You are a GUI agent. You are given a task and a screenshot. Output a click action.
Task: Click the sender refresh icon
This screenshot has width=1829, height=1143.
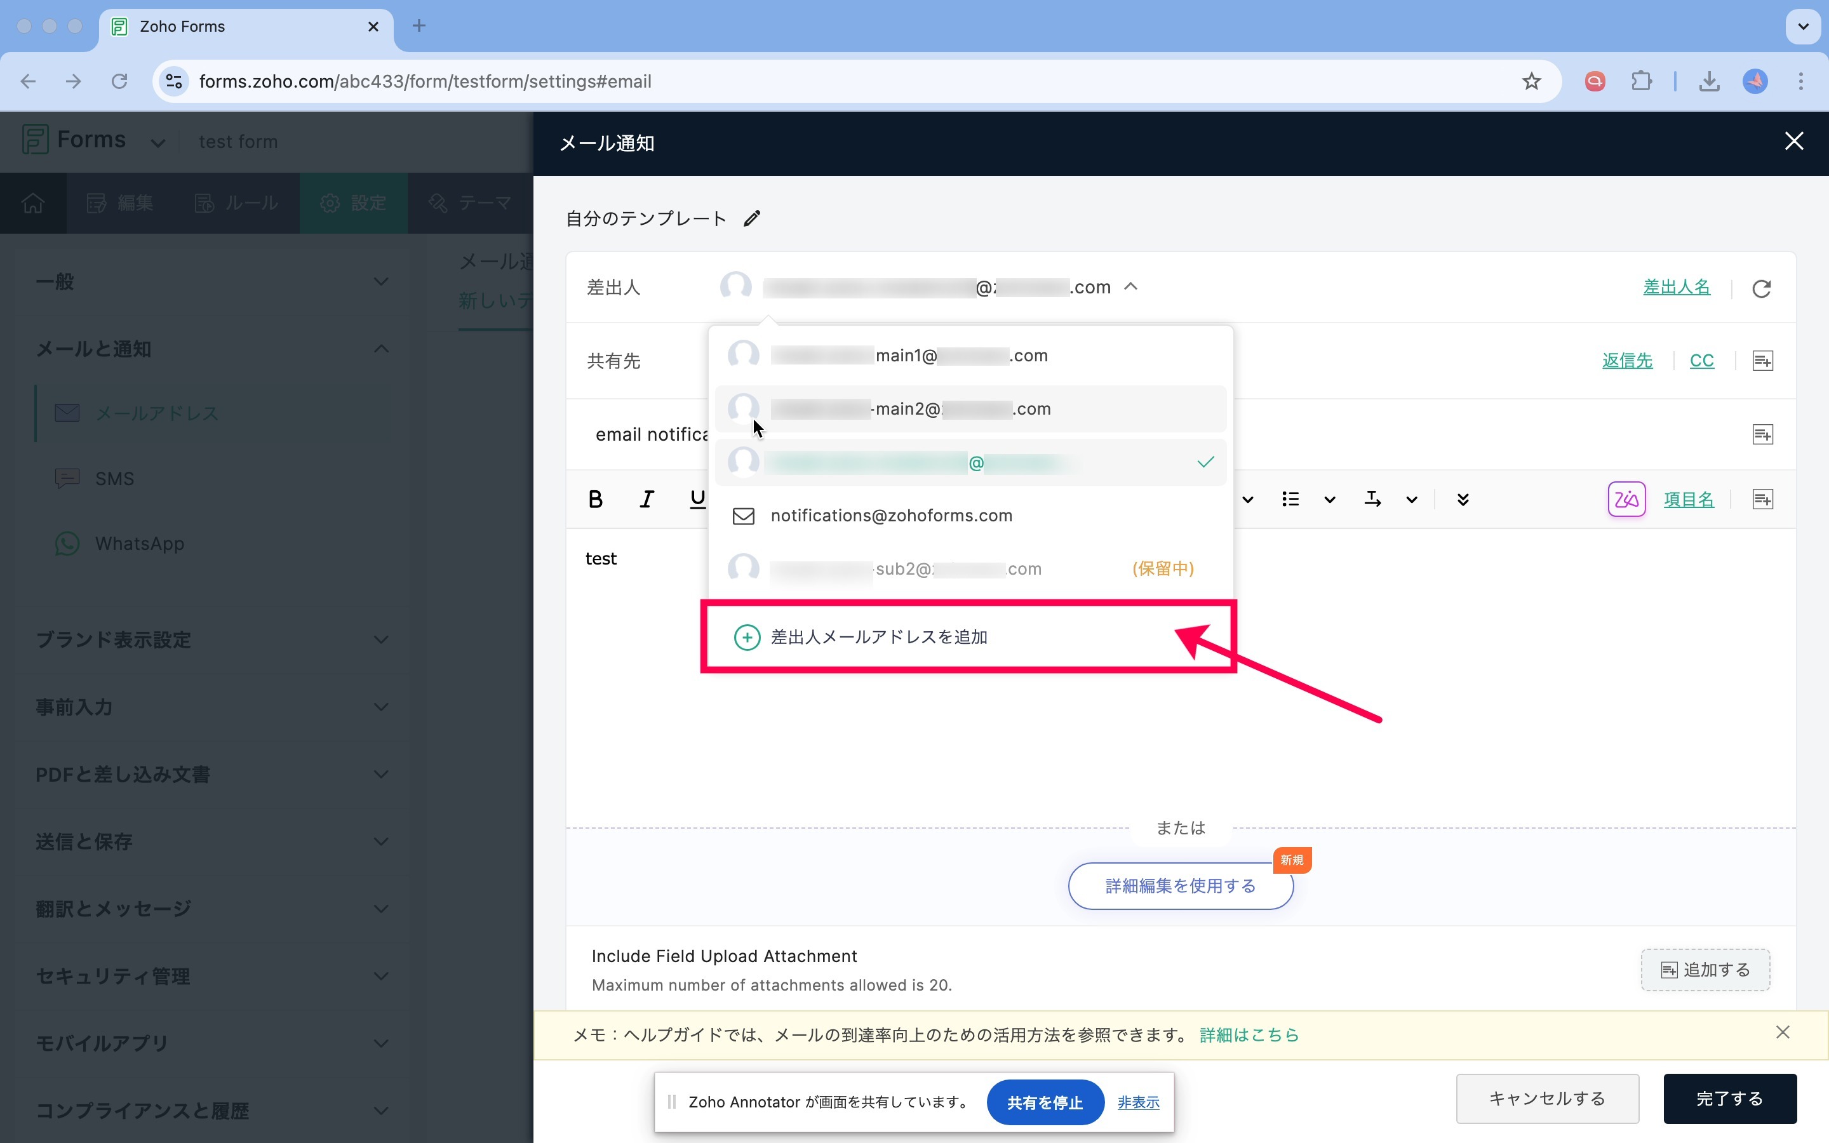(x=1761, y=288)
